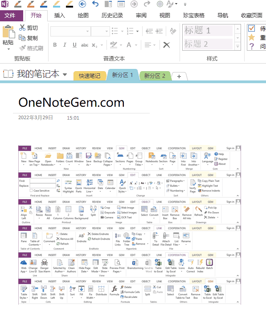
Task: Click the touch/mouse mode circle icon
Action: (160, 4)
